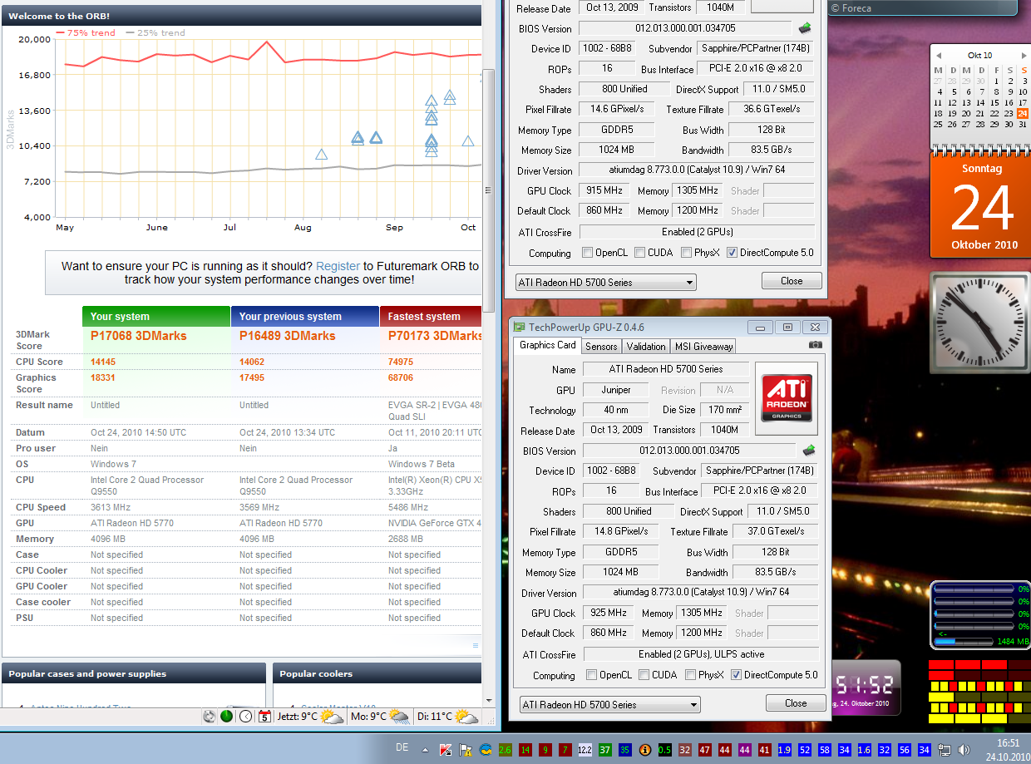Toggle OpenCL checkbox in GPU-Z 915 MHz window

[x=588, y=253]
